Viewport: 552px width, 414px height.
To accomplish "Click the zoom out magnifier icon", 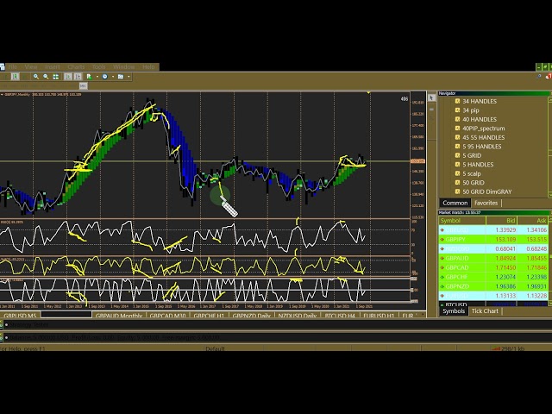I will [46, 77].
